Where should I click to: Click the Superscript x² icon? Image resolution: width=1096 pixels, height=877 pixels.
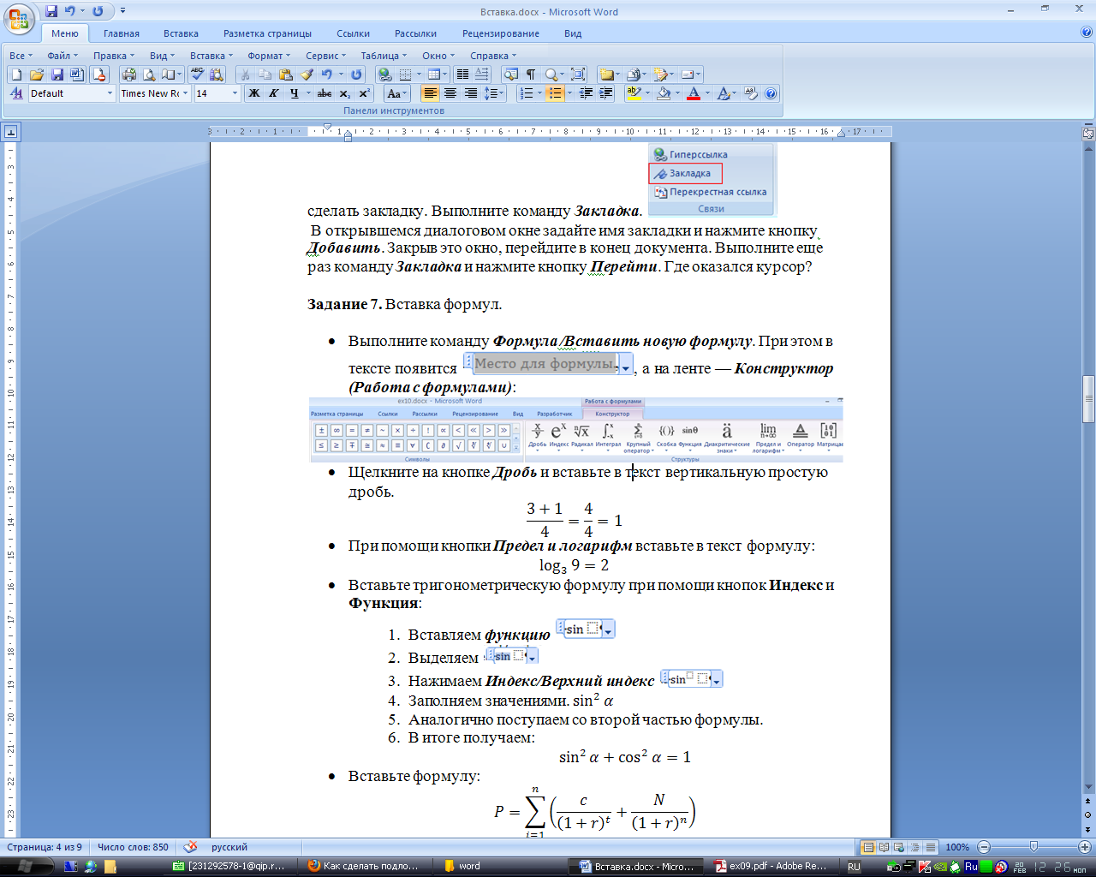tap(364, 93)
